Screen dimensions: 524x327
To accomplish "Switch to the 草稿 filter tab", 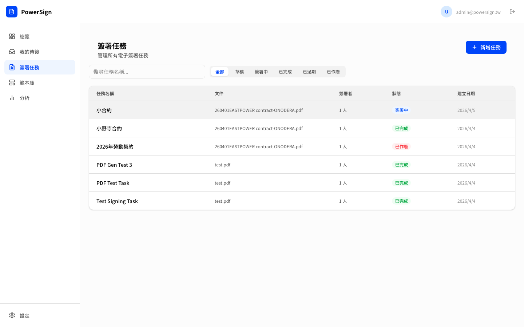I will pos(239,72).
